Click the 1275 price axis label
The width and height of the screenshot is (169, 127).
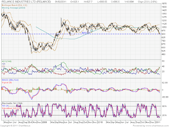[164, 17]
